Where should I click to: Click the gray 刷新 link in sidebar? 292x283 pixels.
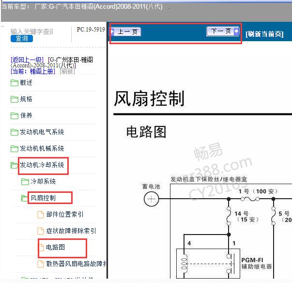point(67,71)
